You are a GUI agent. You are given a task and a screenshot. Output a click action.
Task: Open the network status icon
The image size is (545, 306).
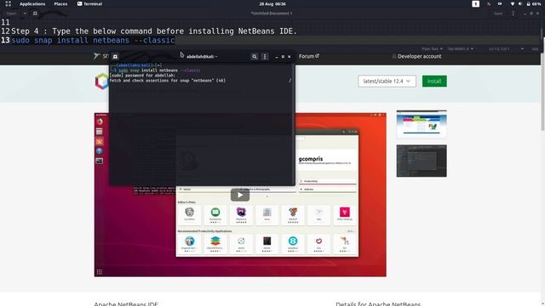513,3
